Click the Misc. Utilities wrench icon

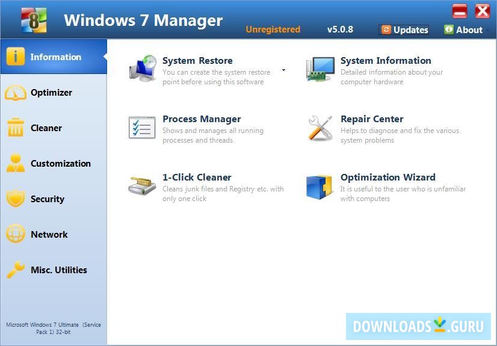(x=16, y=270)
